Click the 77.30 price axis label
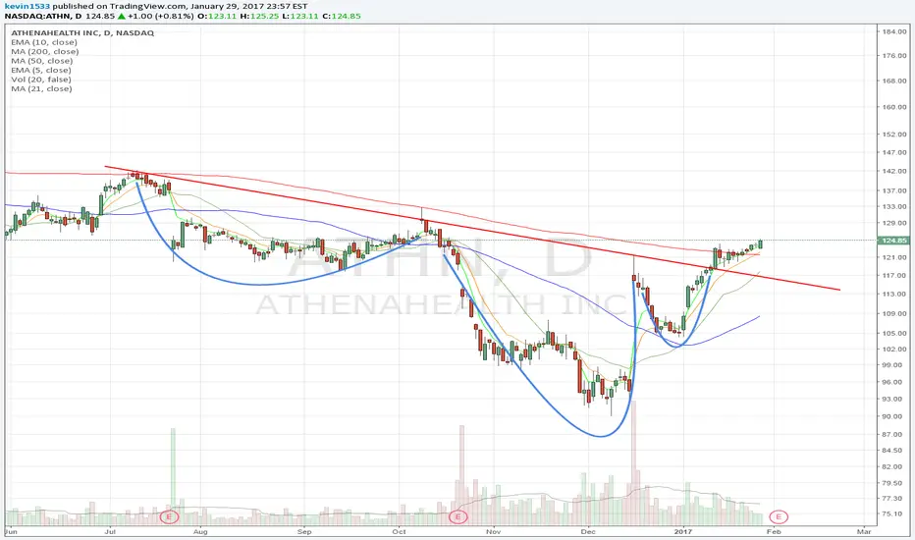Image resolution: width=915 pixels, height=540 pixels. coord(894,498)
